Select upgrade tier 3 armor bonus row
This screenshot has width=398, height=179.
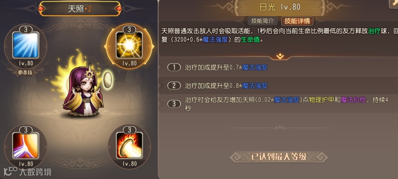[278, 103]
